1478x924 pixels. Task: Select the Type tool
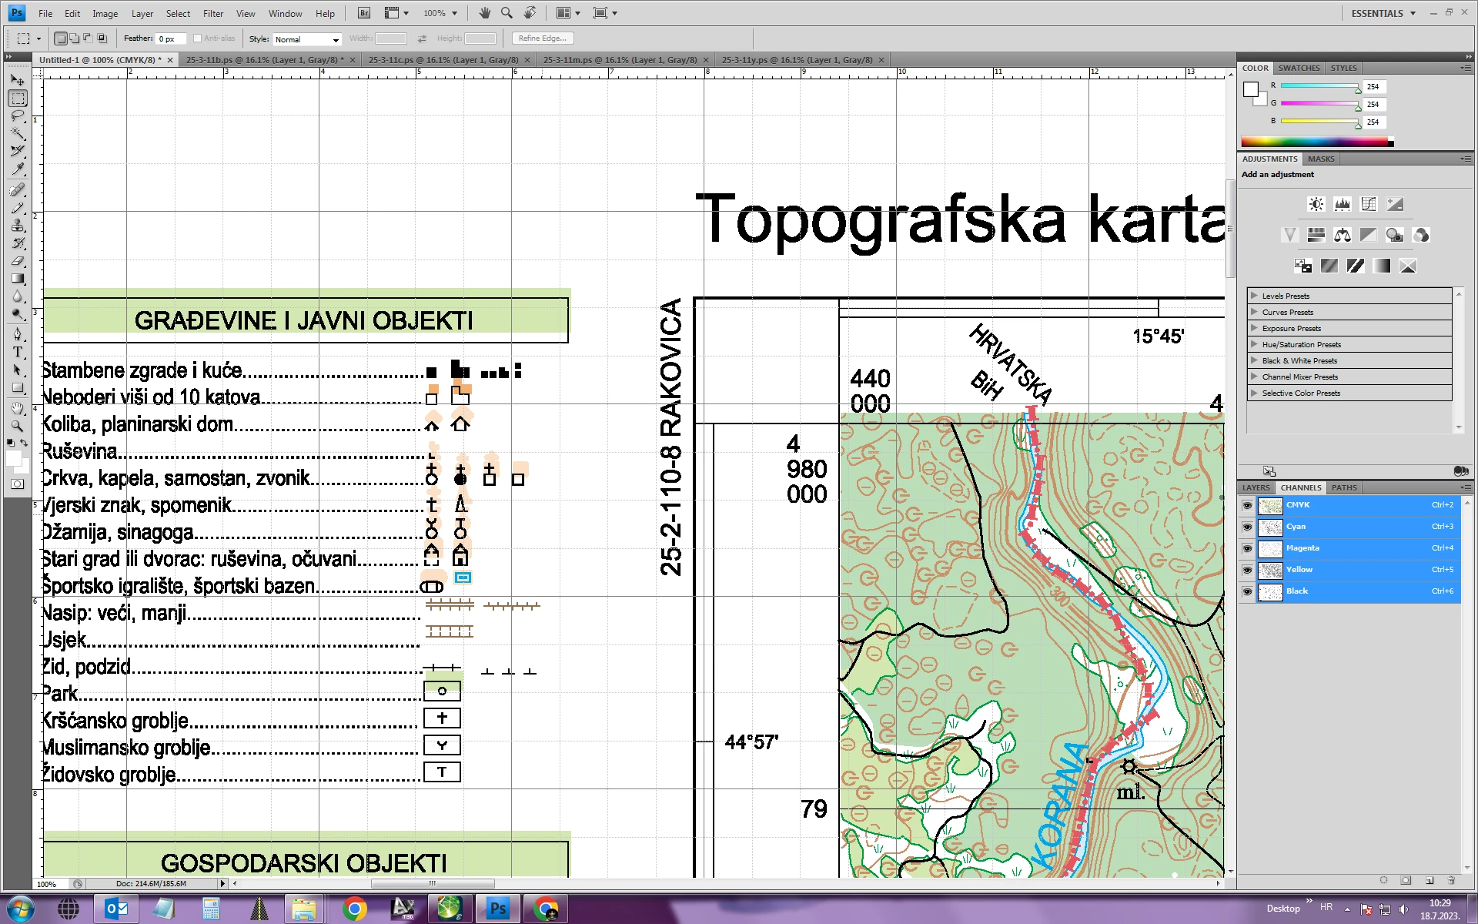tap(17, 352)
